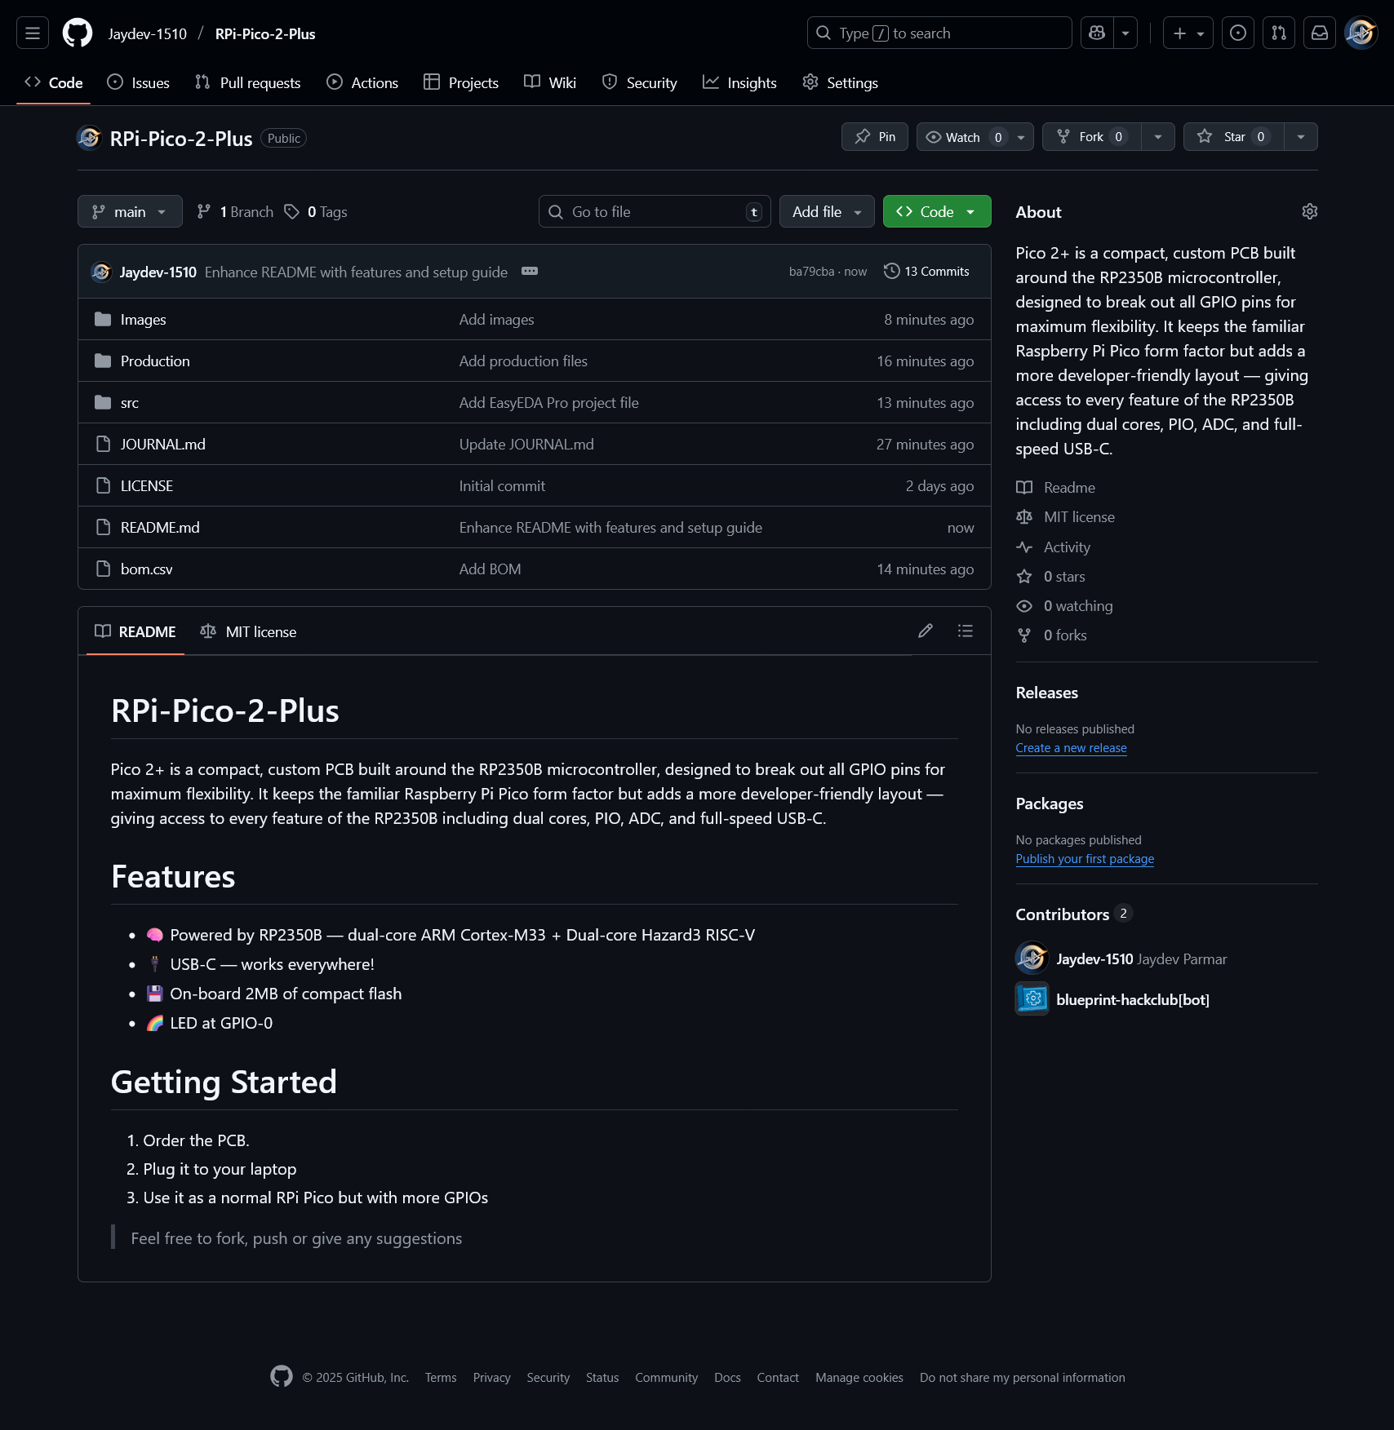Star the RPi-Pico-2-Plus repository
The image size is (1394, 1430).
click(1234, 137)
